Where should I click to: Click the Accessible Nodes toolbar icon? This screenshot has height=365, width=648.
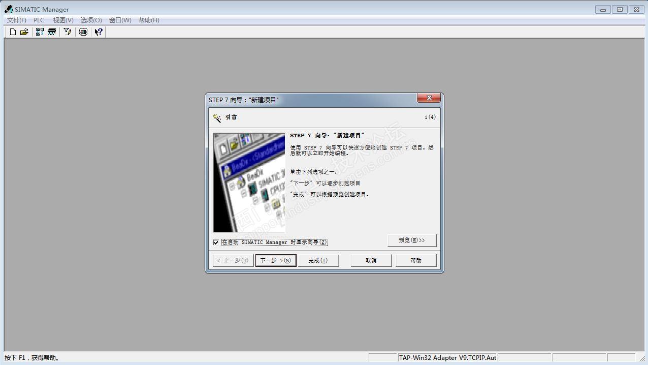pyautogui.click(x=40, y=32)
